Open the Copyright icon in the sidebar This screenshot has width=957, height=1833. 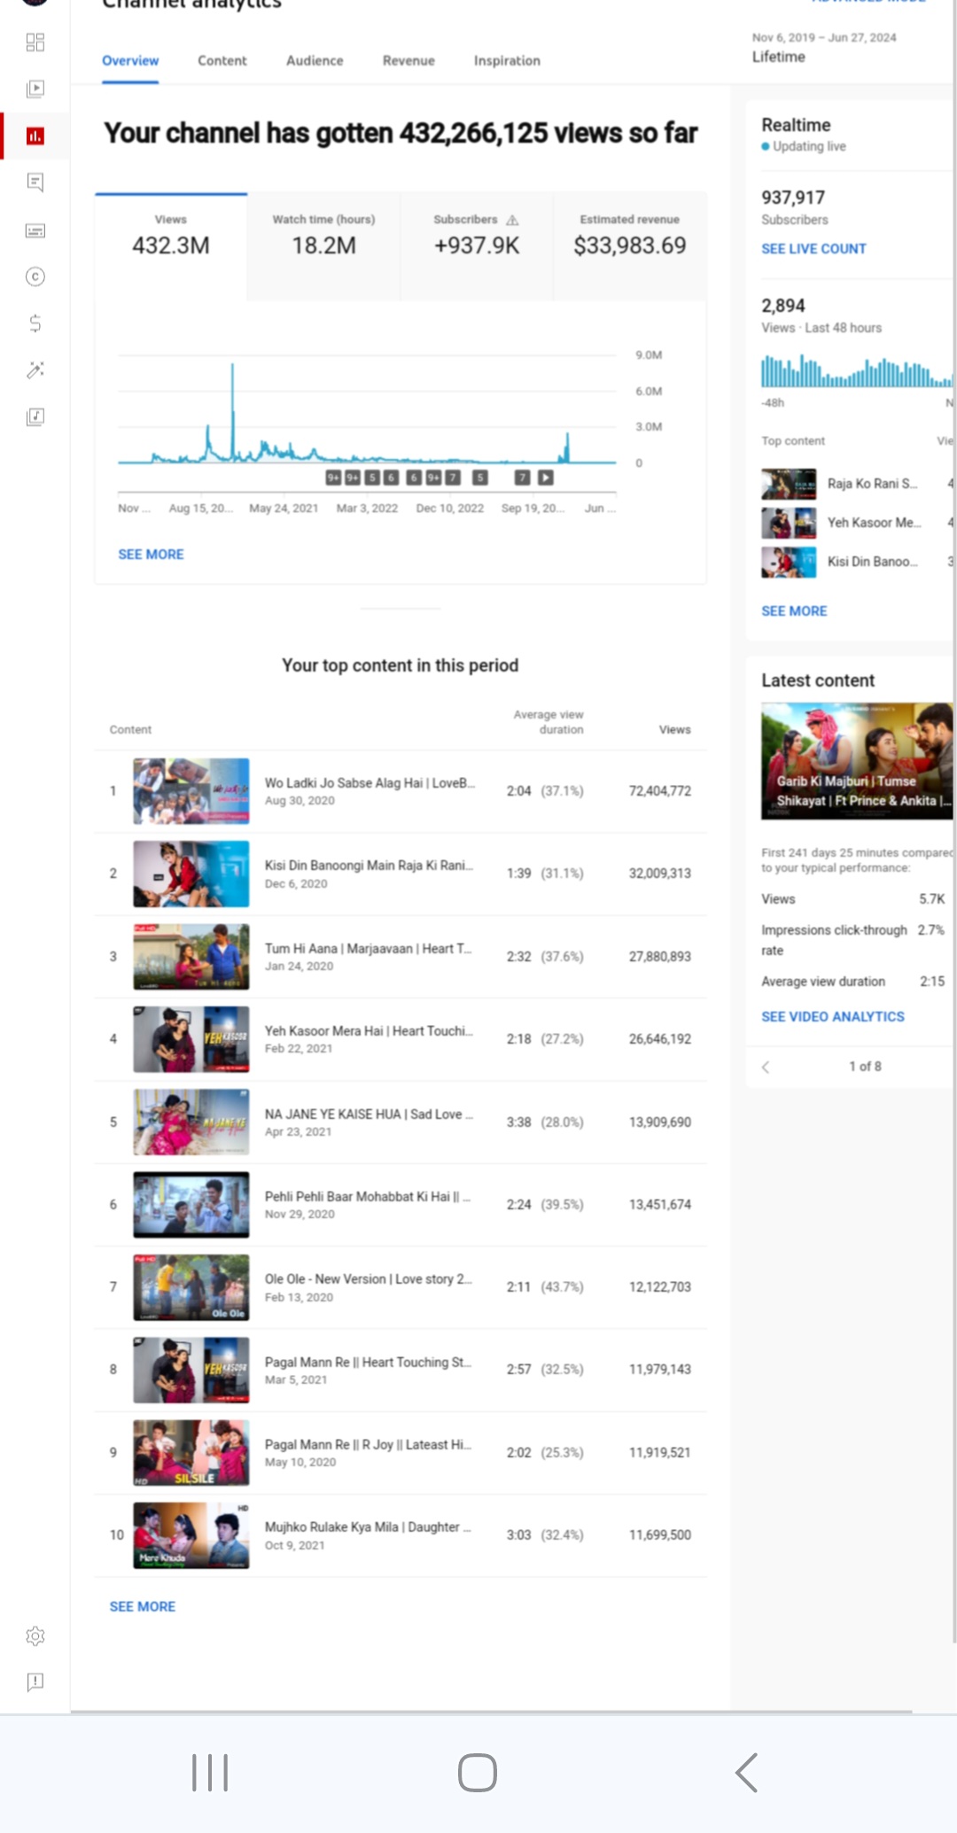point(35,276)
